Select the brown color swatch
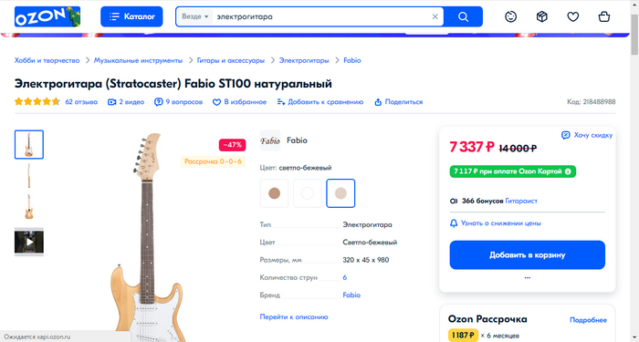This screenshot has width=639, height=342. pyautogui.click(x=274, y=193)
